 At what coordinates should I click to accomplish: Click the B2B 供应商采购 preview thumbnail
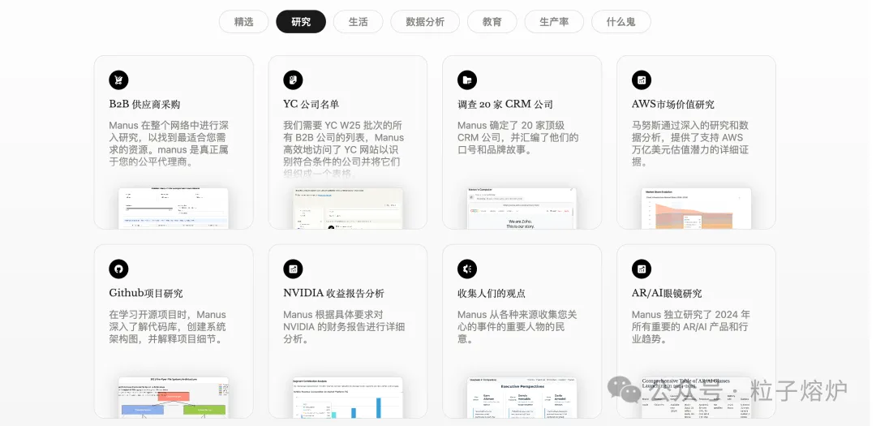(x=174, y=208)
